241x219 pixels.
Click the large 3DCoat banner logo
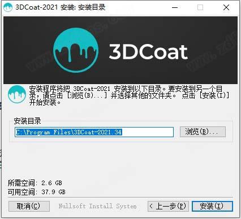[76, 50]
